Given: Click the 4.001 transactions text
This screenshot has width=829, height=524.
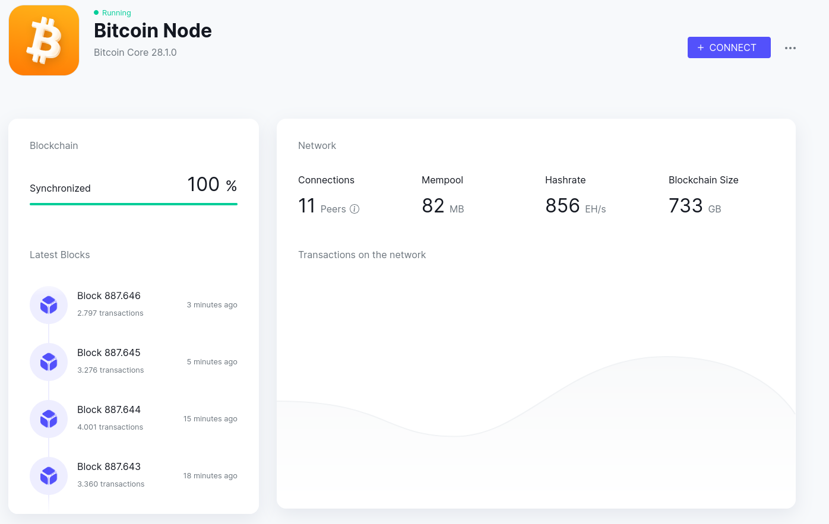Looking at the screenshot, I should (x=110, y=427).
